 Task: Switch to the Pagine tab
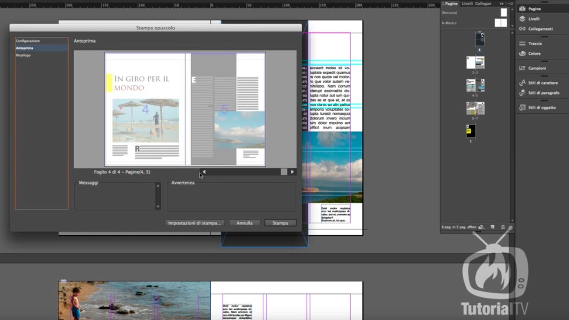coord(451,4)
